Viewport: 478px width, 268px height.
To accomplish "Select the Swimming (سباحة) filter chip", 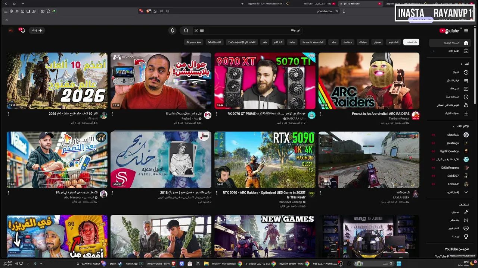I will tap(292, 42).
